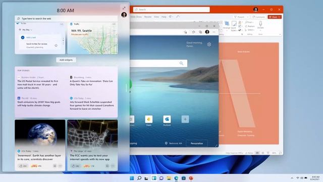
Task: Open more options on Earth story card
Action: pyautogui.click(x=60, y=166)
